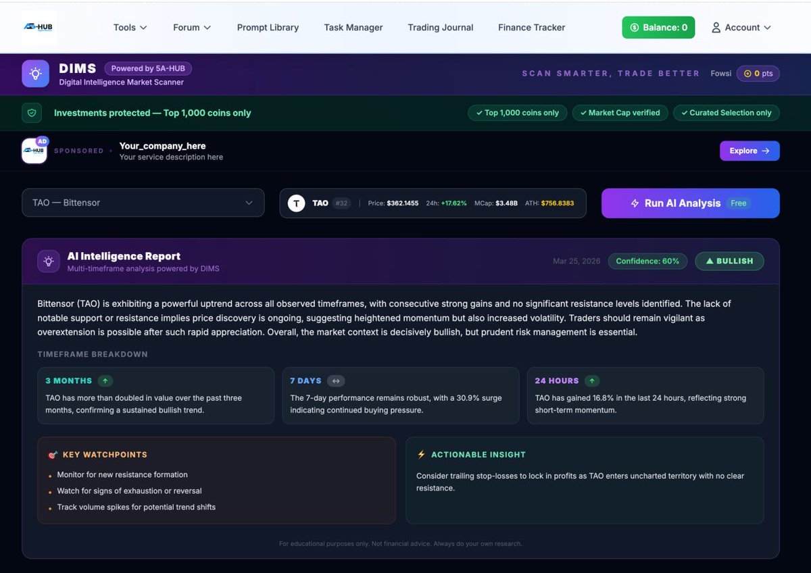Click the up arrow icon beside 24 HOURS

pyautogui.click(x=592, y=380)
